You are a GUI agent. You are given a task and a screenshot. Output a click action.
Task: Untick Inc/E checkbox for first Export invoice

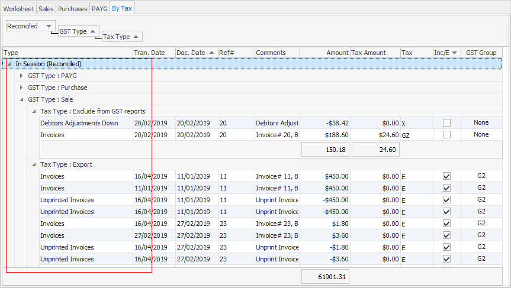click(x=446, y=176)
